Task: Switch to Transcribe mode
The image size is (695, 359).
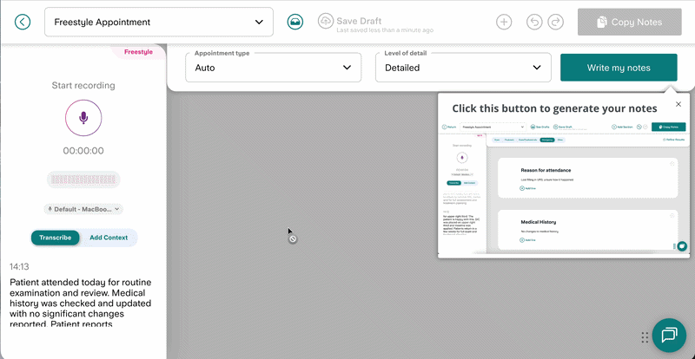Action: (56, 238)
